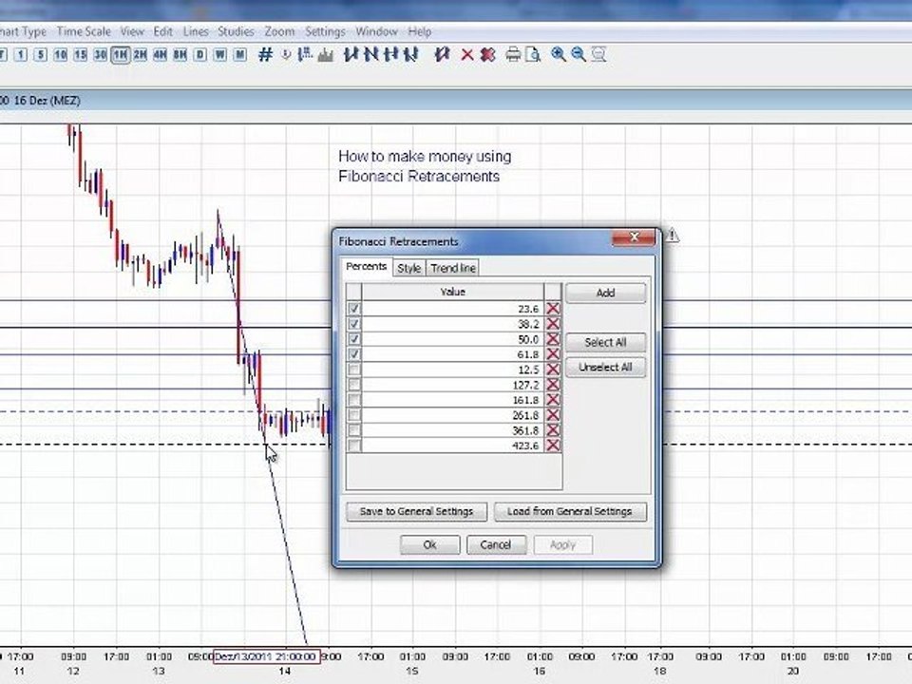Click the zoom reset icon
The width and height of the screenshot is (912, 684).
pos(598,55)
